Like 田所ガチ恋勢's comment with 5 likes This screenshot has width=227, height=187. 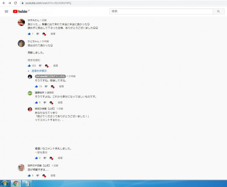[29, 175]
